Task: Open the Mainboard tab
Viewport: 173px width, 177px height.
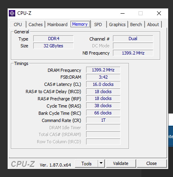Action: (x=57, y=24)
